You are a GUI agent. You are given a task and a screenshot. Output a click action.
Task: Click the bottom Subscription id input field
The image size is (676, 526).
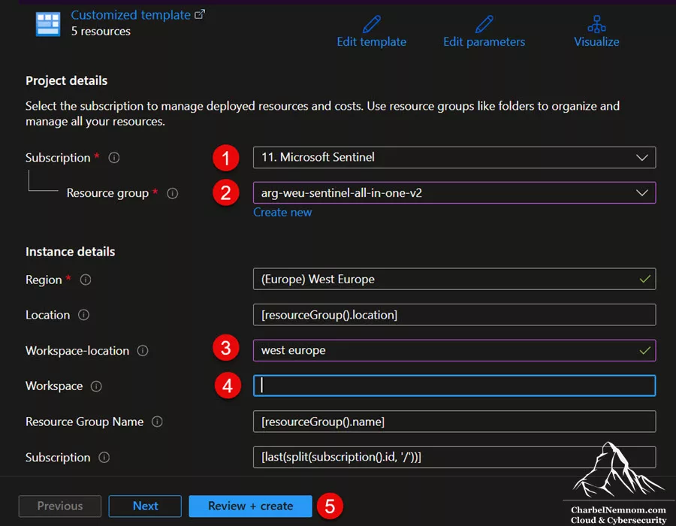coord(454,457)
